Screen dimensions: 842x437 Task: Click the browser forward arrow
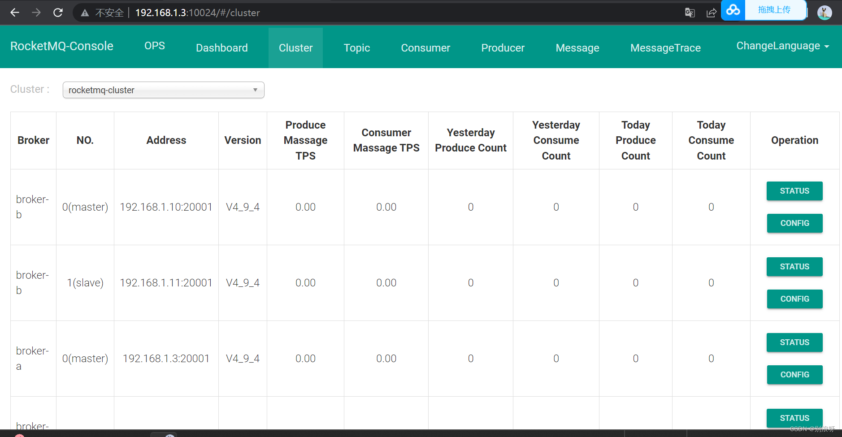click(36, 13)
